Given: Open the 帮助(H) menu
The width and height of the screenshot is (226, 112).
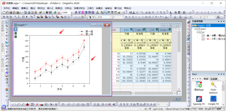Looking at the screenshot, I should 128,8.
